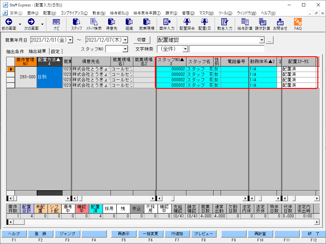Image resolution: width=326 pixels, height=244 pixels.
Task: Click the row selector arrow of first row
Action: pyautogui.click(x=11, y=69)
